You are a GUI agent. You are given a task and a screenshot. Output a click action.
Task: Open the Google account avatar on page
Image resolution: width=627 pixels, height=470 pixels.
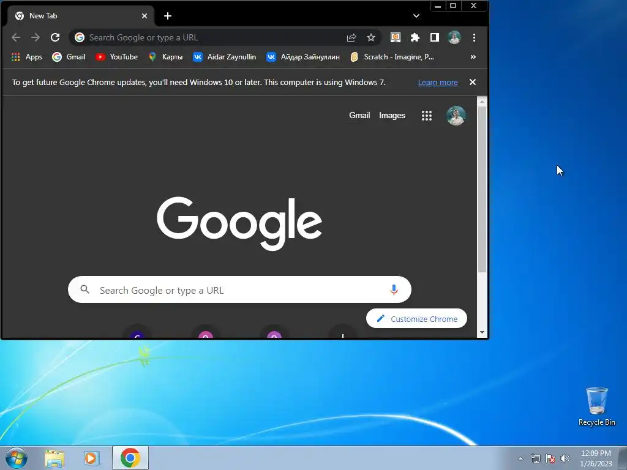456,116
